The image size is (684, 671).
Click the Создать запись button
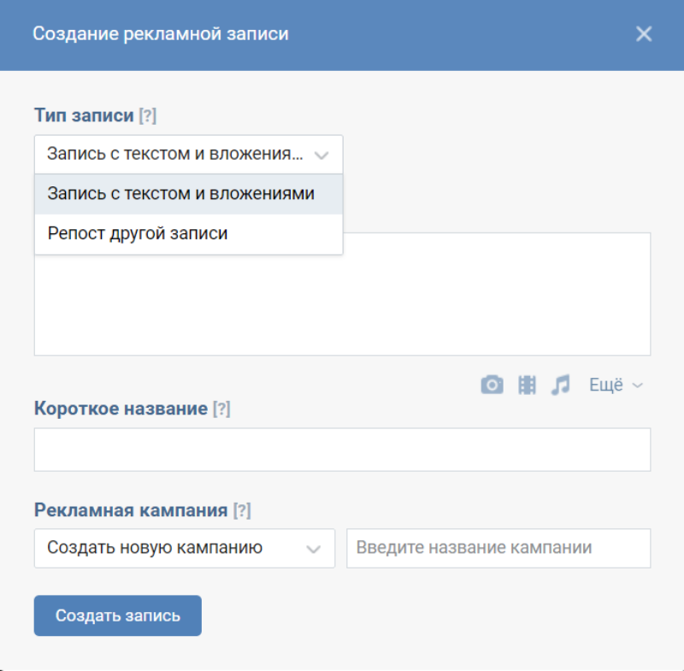(x=118, y=615)
